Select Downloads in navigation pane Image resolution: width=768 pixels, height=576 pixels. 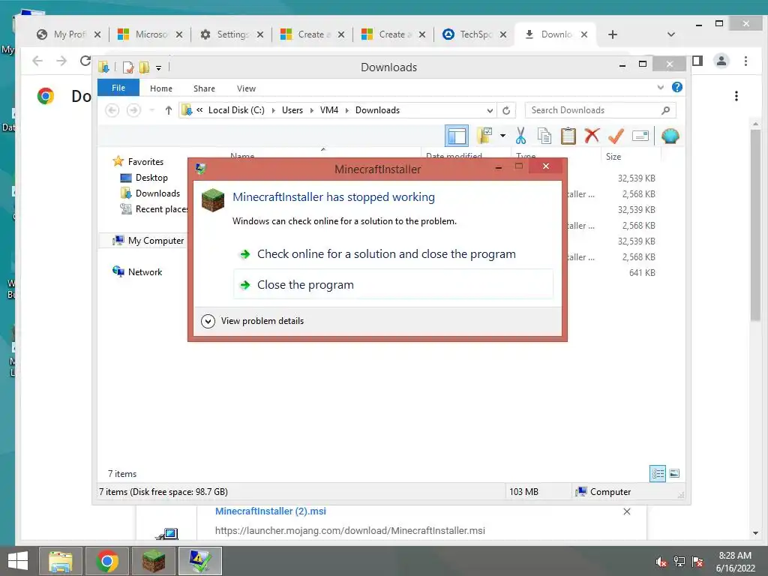(x=157, y=193)
